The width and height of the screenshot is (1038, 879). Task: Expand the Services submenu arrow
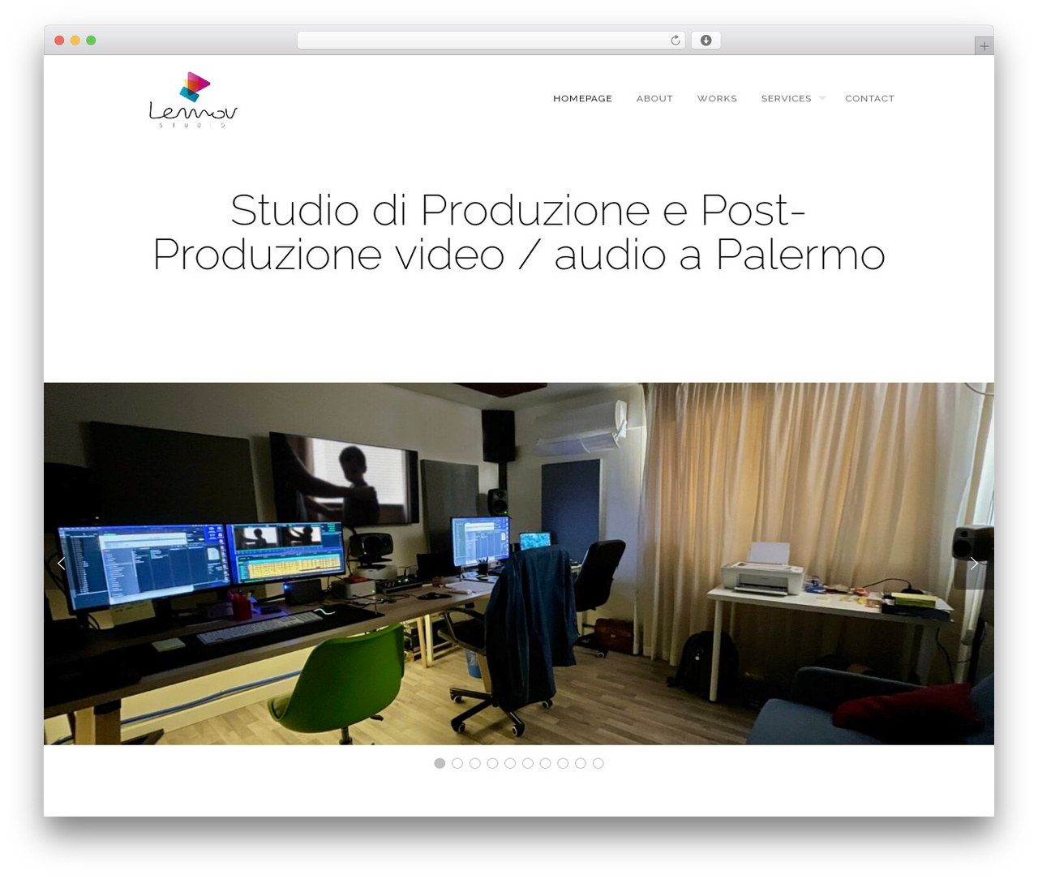(x=822, y=98)
